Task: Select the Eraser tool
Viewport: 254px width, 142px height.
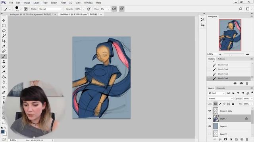Action: coord(4,72)
